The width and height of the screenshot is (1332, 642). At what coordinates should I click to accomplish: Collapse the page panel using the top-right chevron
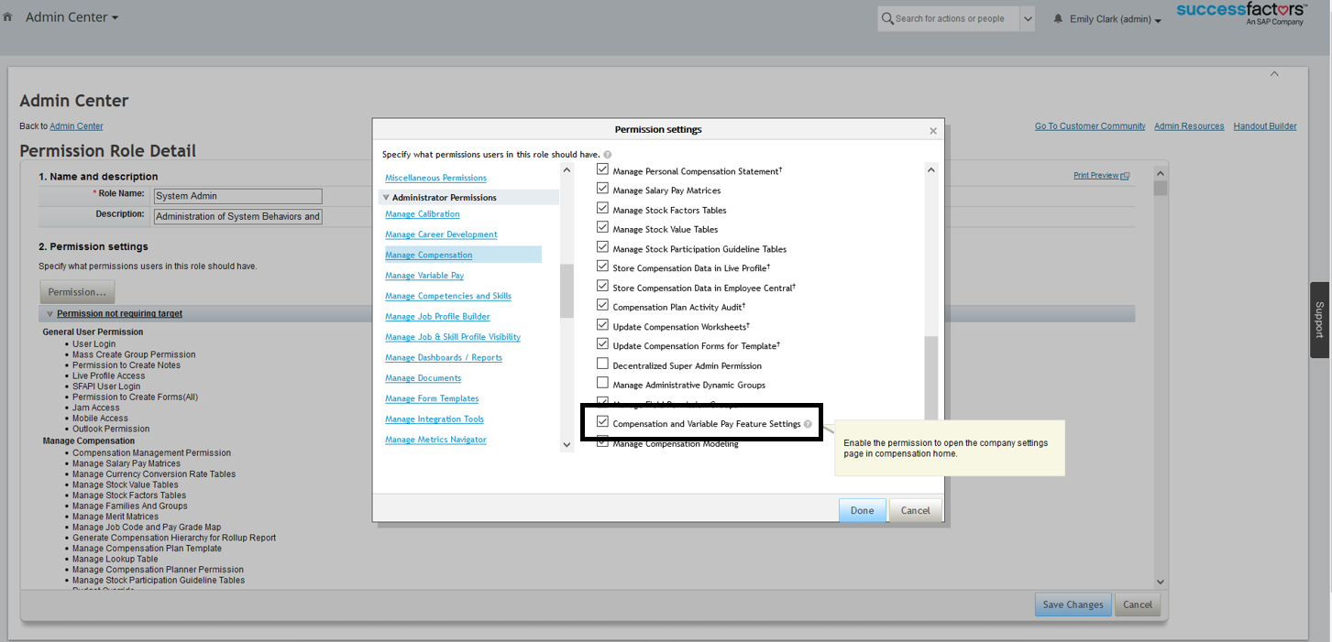[1273, 74]
